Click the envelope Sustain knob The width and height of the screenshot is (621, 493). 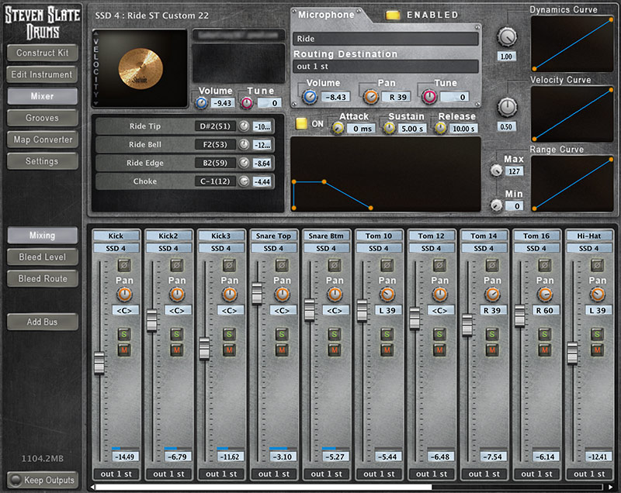(390, 128)
